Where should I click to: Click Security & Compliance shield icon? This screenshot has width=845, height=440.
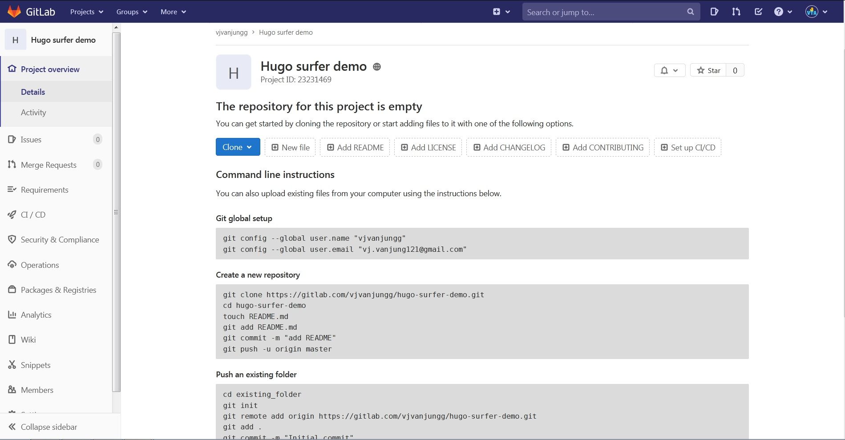tap(12, 239)
